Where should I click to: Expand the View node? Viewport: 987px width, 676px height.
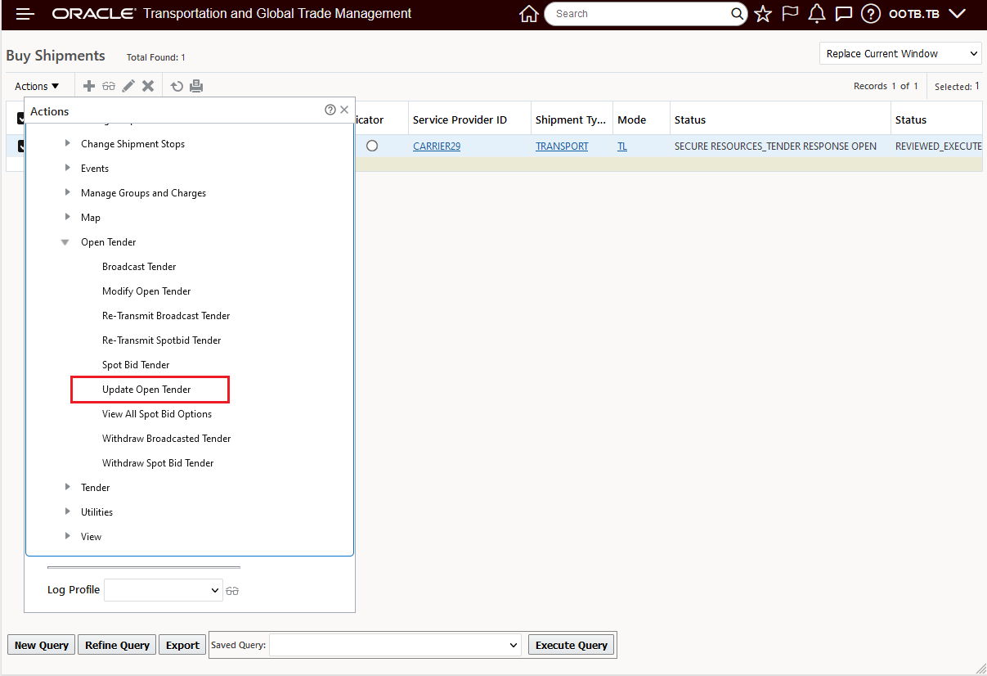pyautogui.click(x=68, y=536)
